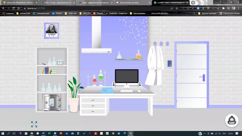Open the backpack inventory icon

pyautogui.click(x=232, y=121)
